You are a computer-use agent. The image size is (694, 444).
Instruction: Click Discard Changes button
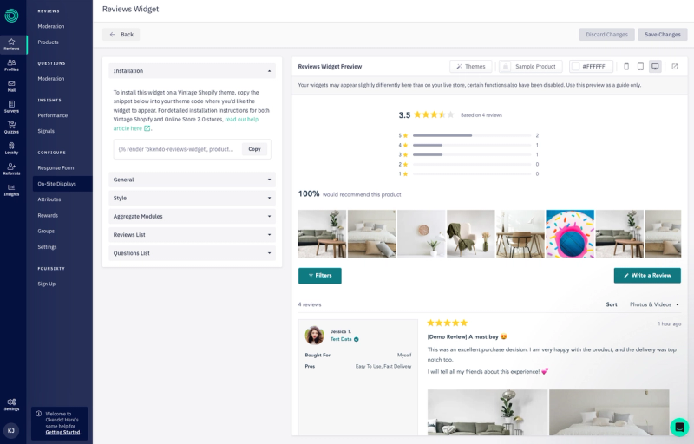(606, 35)
